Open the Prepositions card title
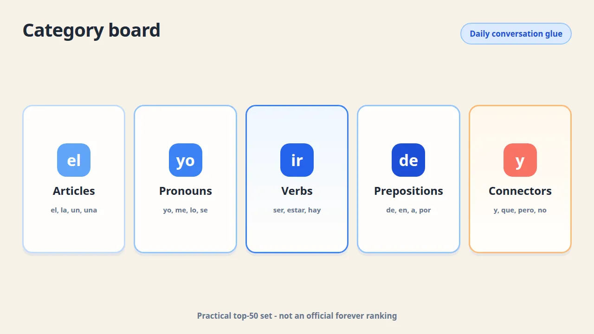This screenshot has width=594, height=334. pos(408,191)
